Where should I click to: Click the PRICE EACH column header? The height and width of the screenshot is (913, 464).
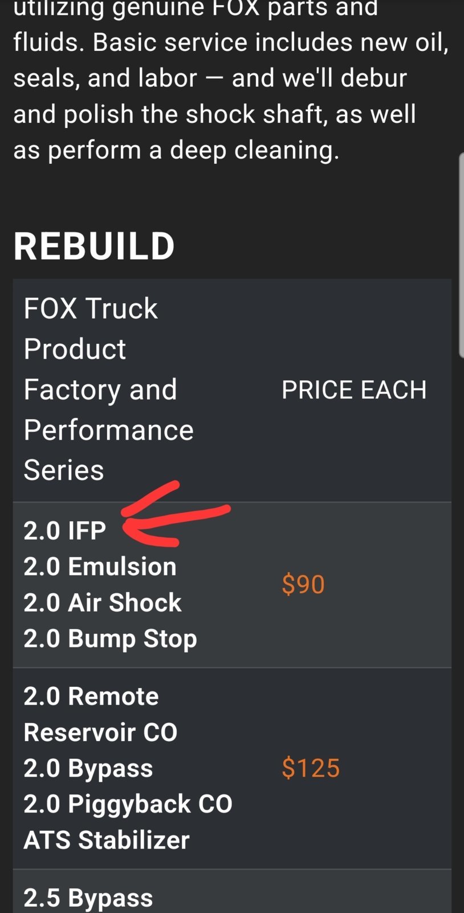click(354, 390)
